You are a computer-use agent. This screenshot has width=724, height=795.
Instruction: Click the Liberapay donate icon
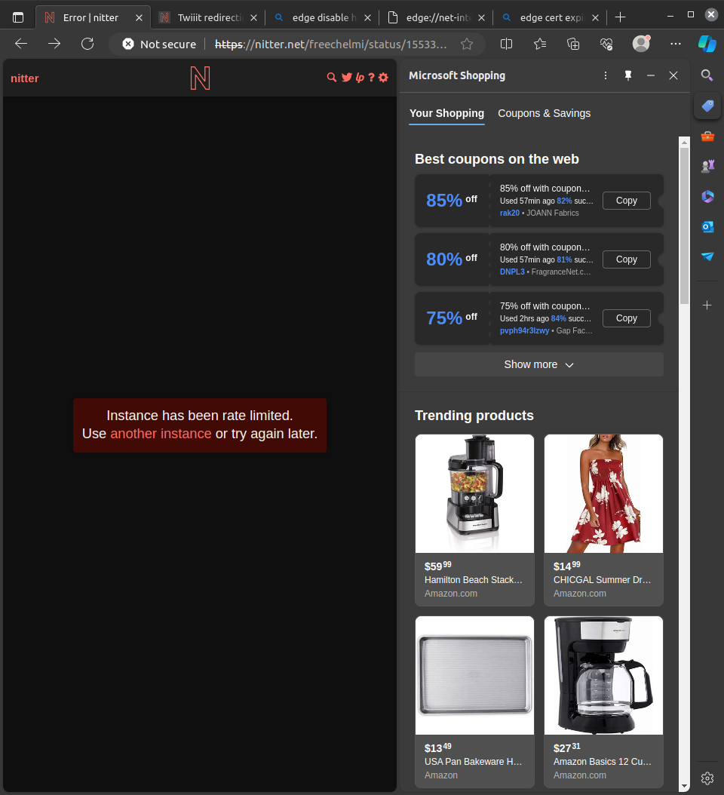pos(360,77)
